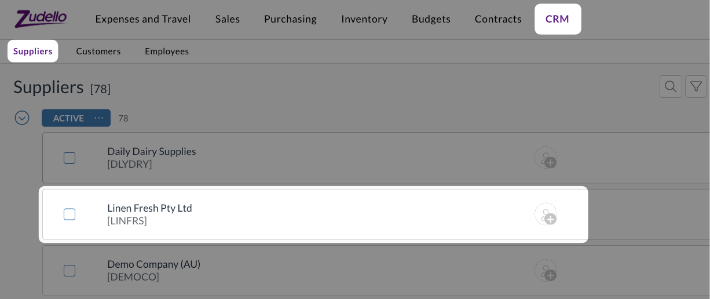Image resolution: width=710 pixels, height=299 pixels.
Task: Tick the Linen Fresh Pty Ltd checkbox
Action: tap(69, 215)
